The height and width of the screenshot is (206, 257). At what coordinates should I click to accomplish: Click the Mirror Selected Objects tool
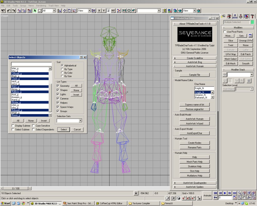(x=124, y=11)
